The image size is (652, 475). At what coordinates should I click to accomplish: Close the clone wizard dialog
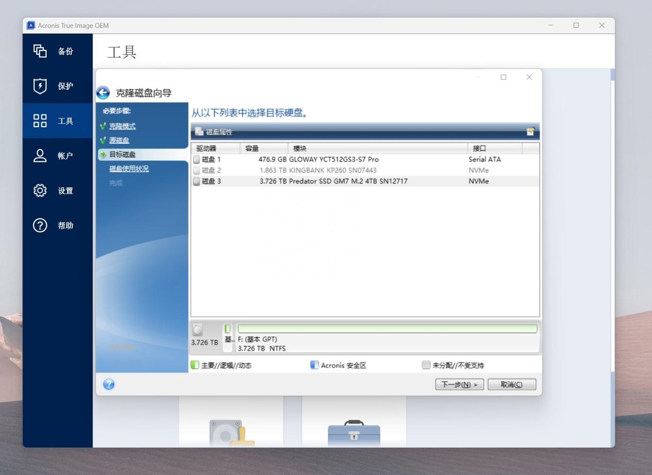click(x=529, y=77)
